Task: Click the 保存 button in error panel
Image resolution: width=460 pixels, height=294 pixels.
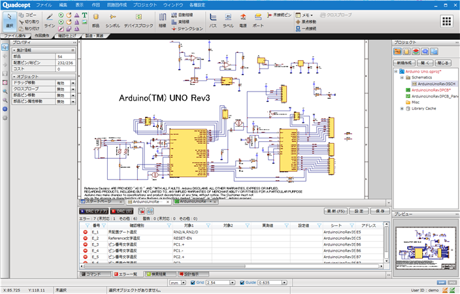Action: click(380, 211)
